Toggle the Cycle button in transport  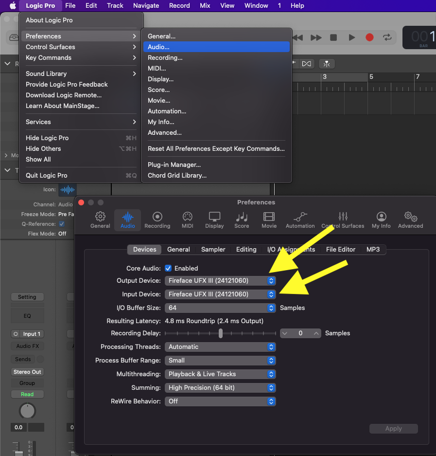pyautogui.click(x=387, y=37)
